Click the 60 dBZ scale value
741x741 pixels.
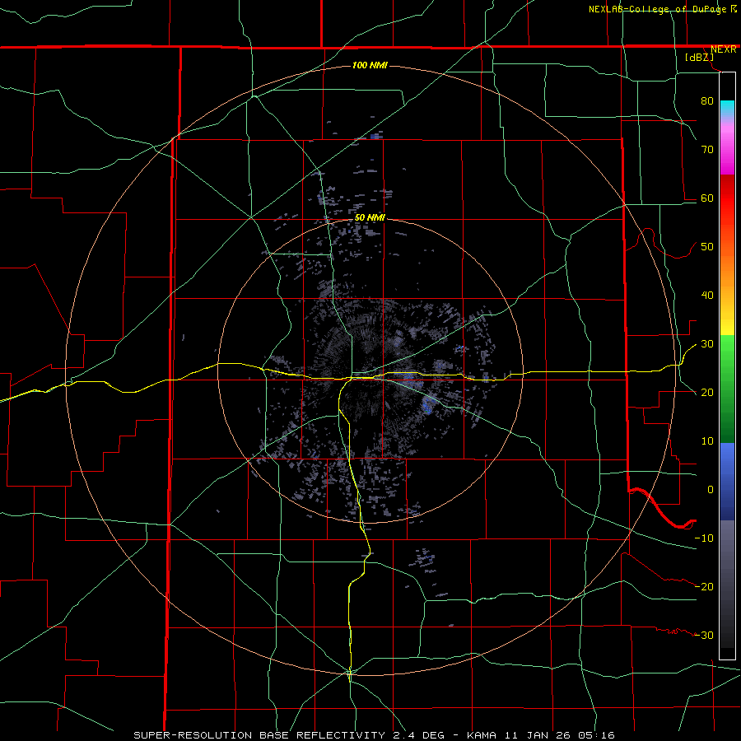click(707, 198)
